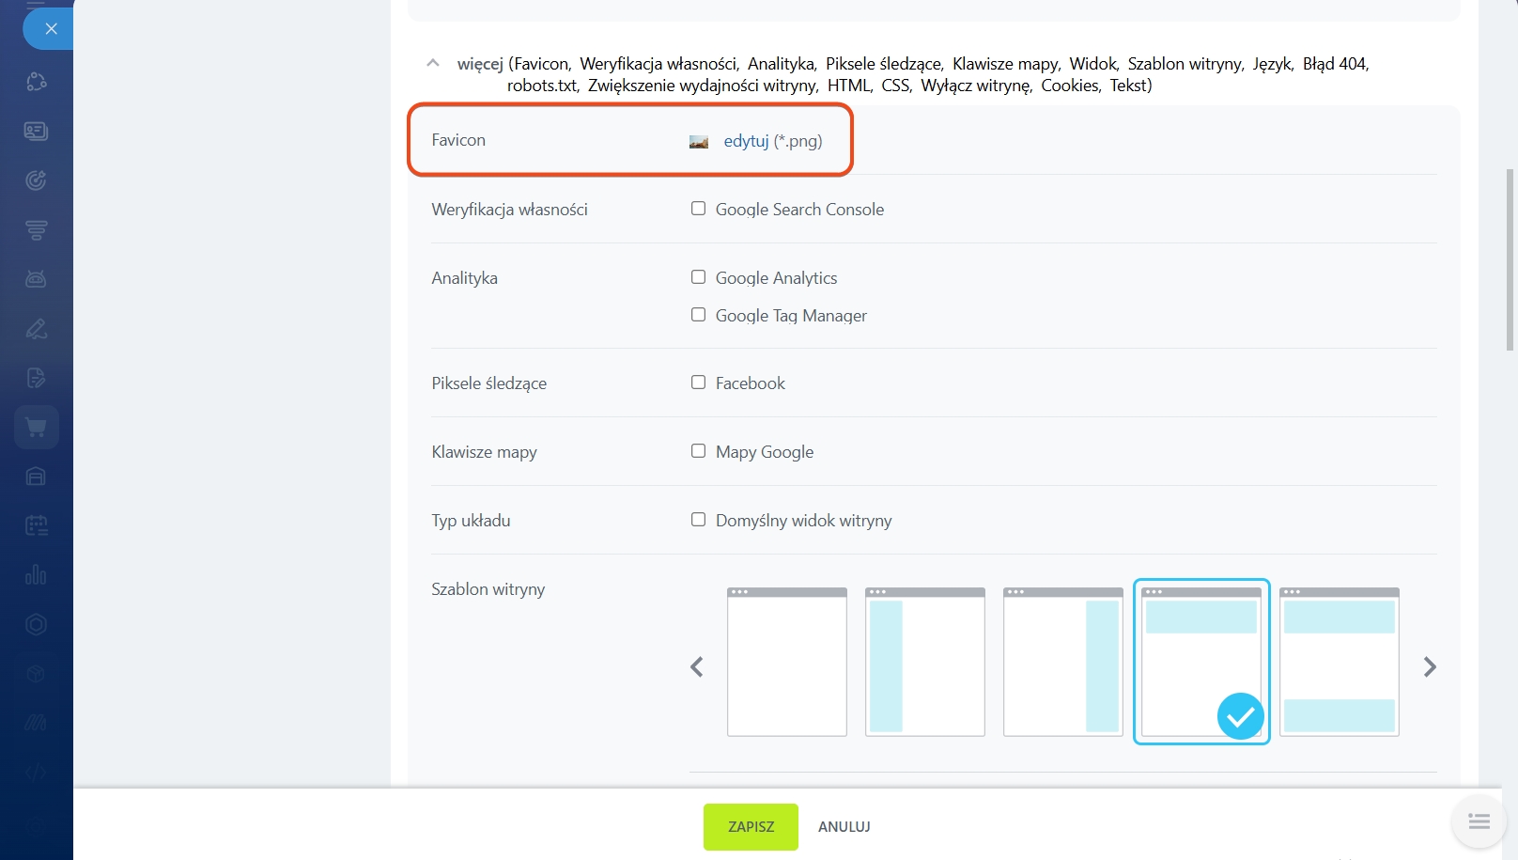1518x860 pixels.
Task: Click the shopping cart icon in sidebar
Action: pos(36,428)
